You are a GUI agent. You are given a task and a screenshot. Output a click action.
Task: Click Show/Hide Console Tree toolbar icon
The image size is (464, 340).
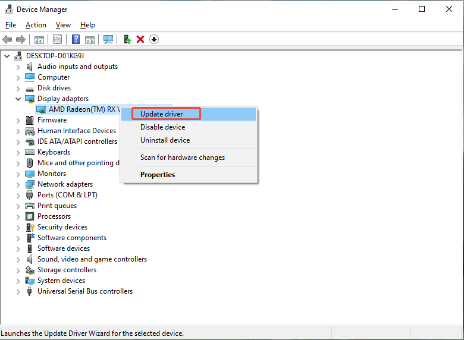(39, 39)
